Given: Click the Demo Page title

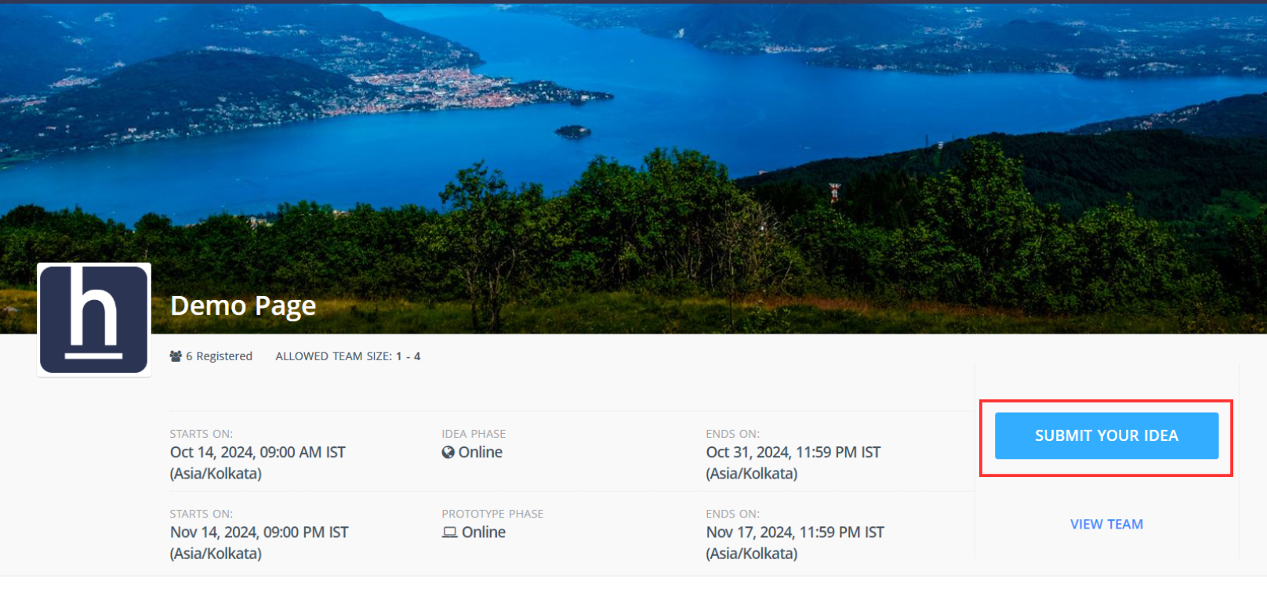Looking at the screenshot, I should (243, 305).
